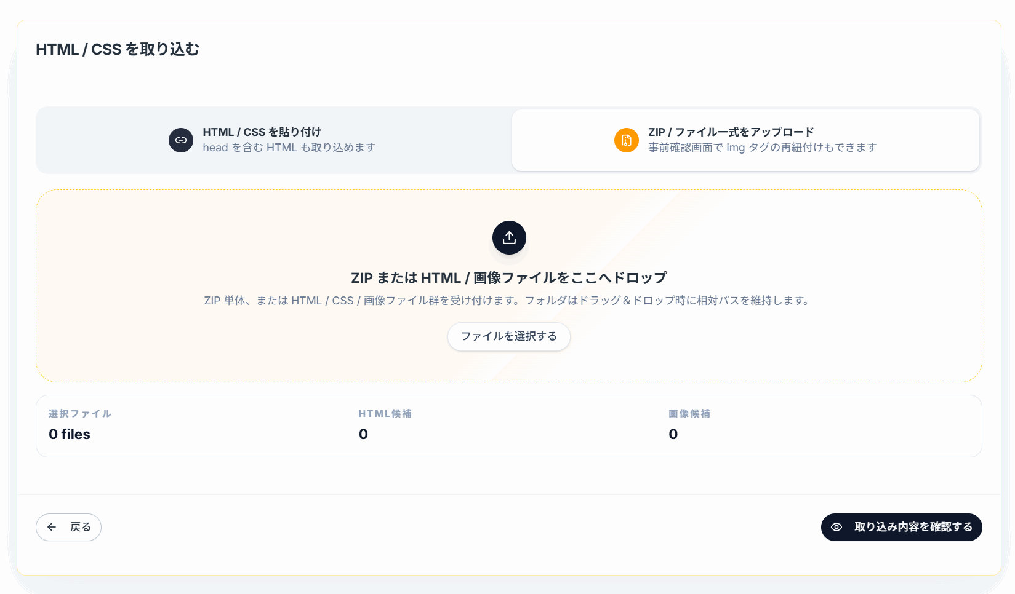Viewport: 1015px width, 594px height.
Task: Click the text head を含む HTML も取り込めます
Action: 289,148
